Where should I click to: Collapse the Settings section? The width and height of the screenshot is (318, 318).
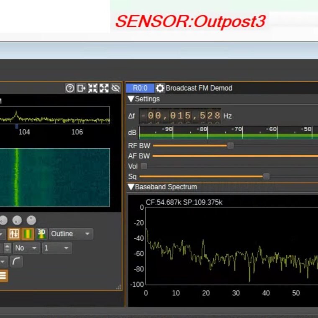click(131, 99)
